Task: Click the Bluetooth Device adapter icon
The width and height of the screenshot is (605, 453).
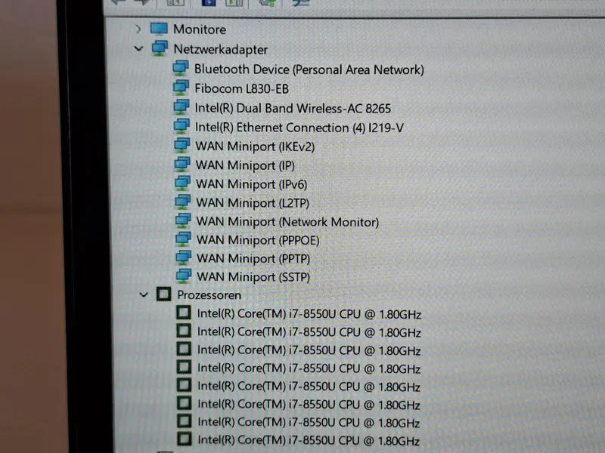Action: click(181, 69)
